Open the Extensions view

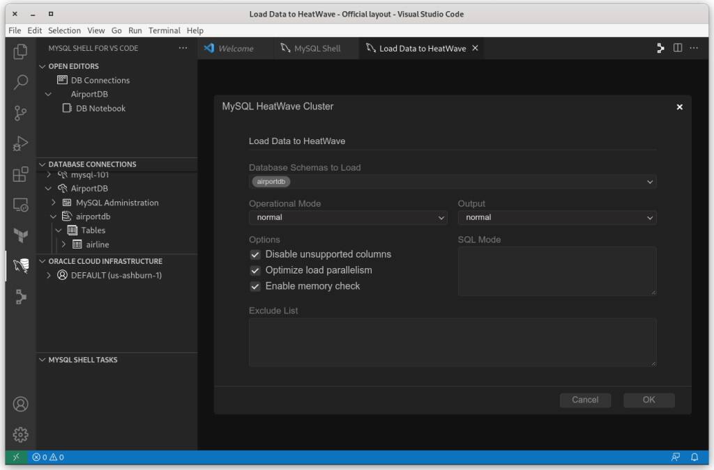[x=20, y=174]
